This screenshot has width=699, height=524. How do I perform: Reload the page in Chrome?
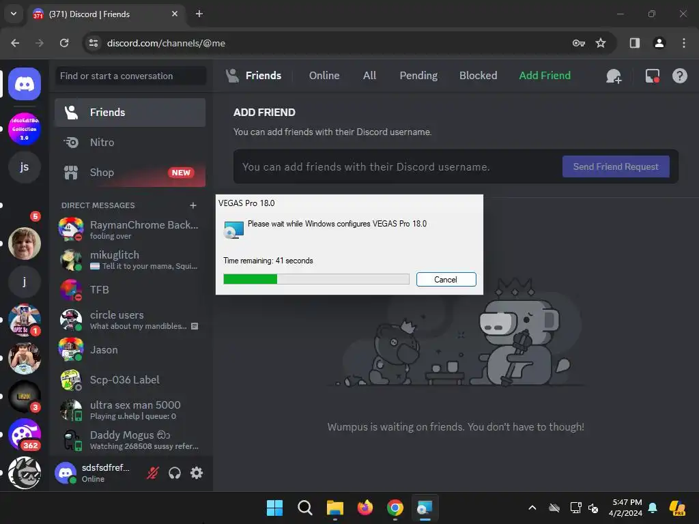64,43
